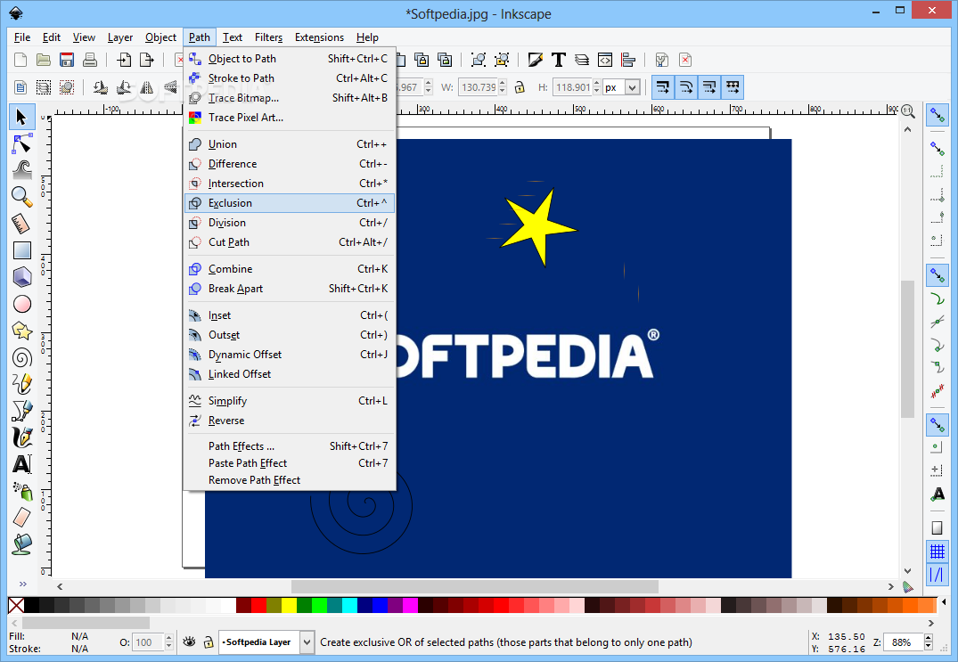Viewport: 958px width, 662px height.
Task: Open the Align and Distribute icon
Action: pos(628,60)
